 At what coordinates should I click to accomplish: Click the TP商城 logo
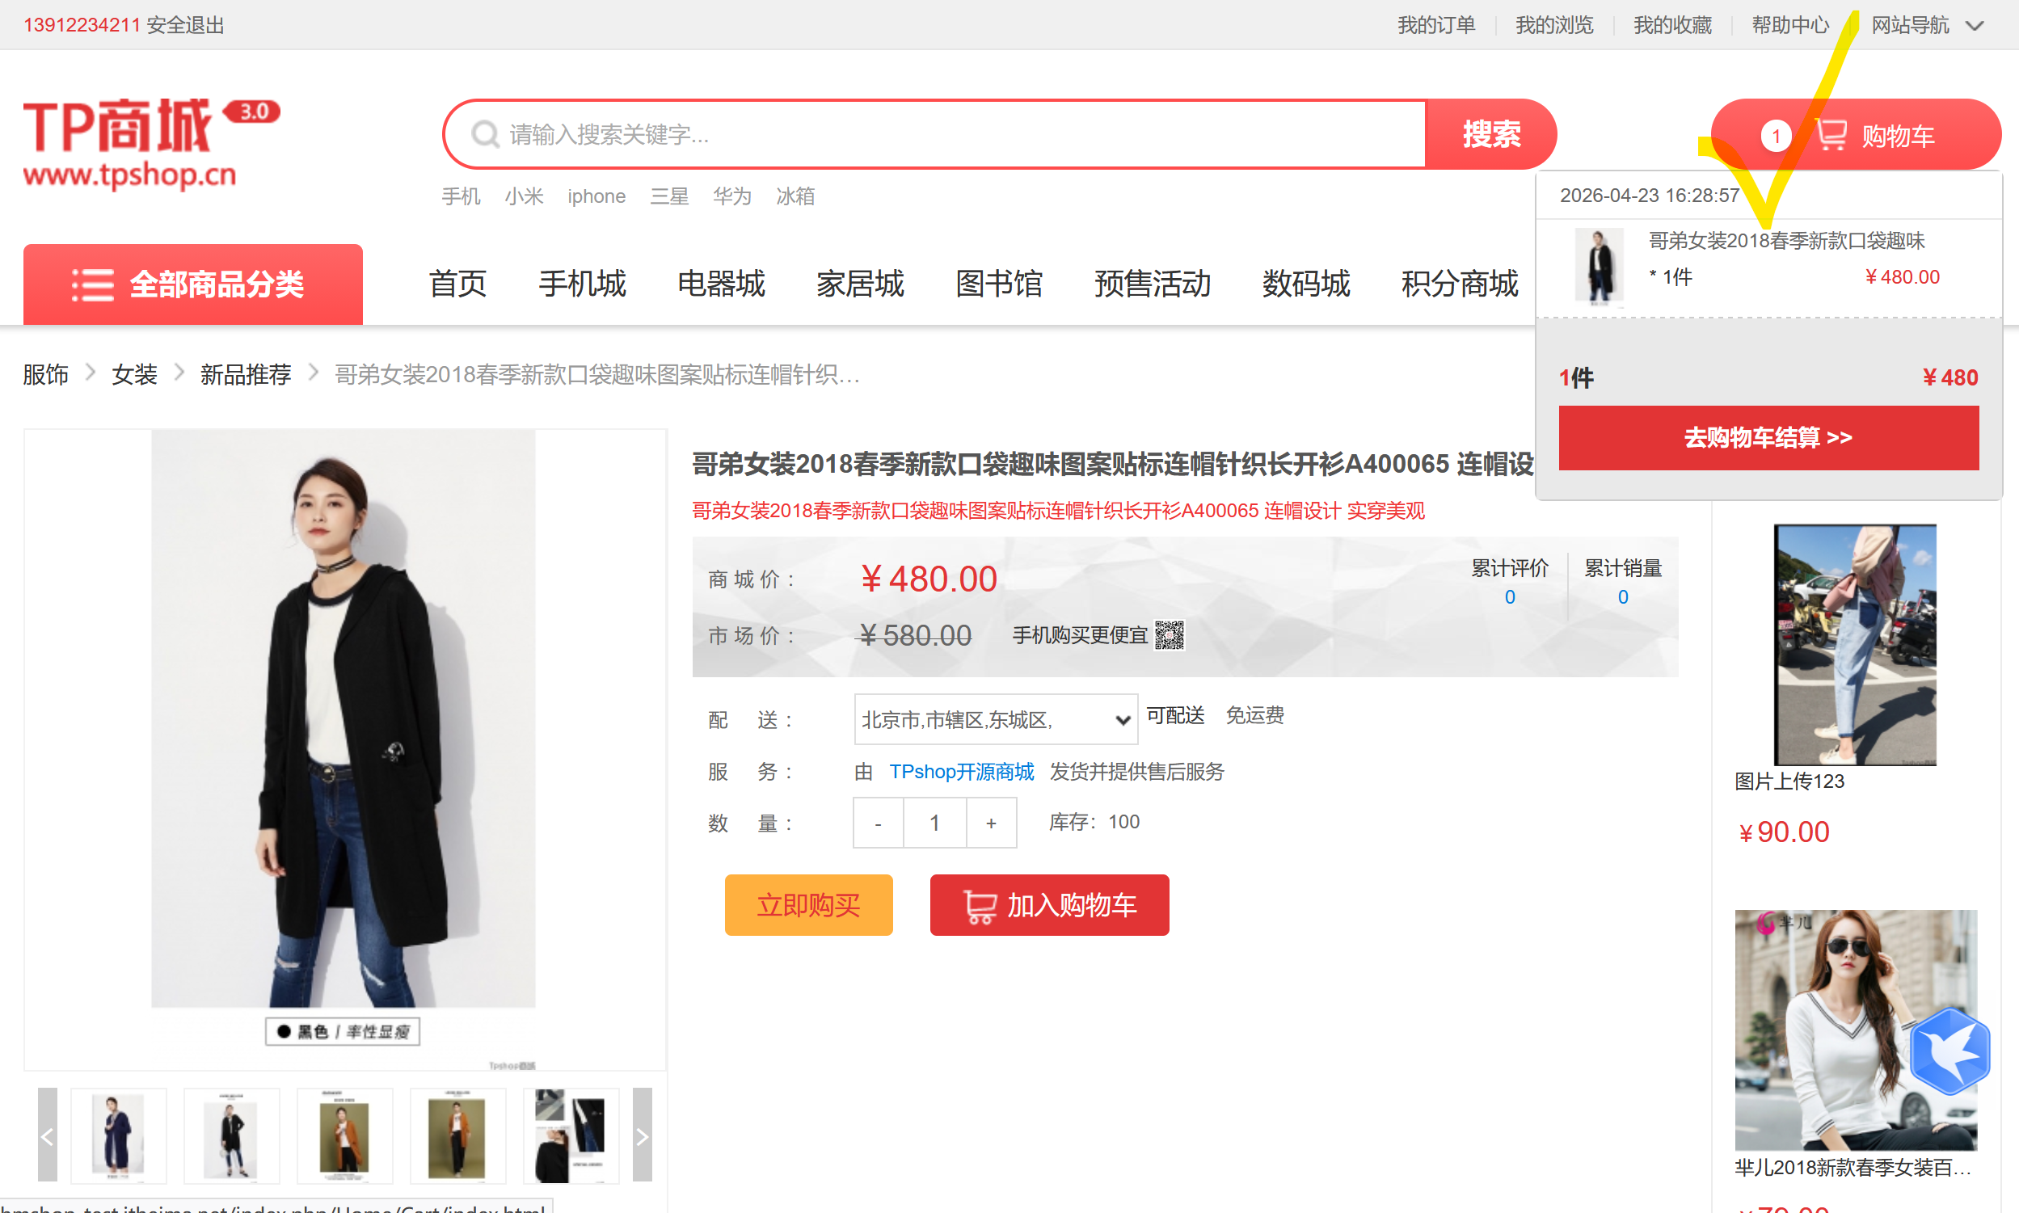151,144
